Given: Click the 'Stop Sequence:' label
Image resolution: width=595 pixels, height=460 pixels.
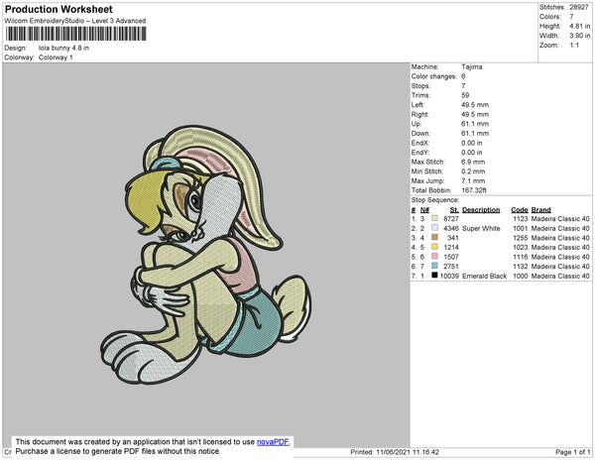Looking at the screenshot, I should click(x=435, y=200).
